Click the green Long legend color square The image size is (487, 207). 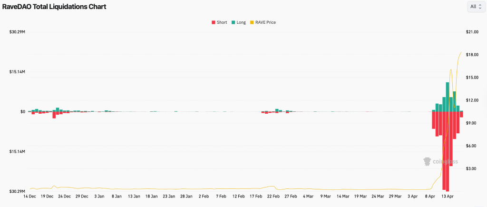tap(233, 22)
